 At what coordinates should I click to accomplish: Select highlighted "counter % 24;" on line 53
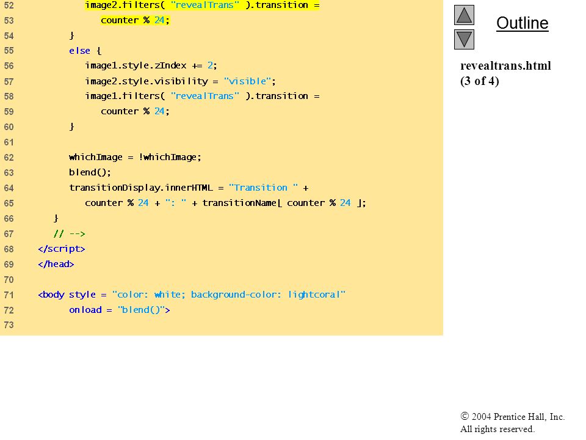click(135, 20)
